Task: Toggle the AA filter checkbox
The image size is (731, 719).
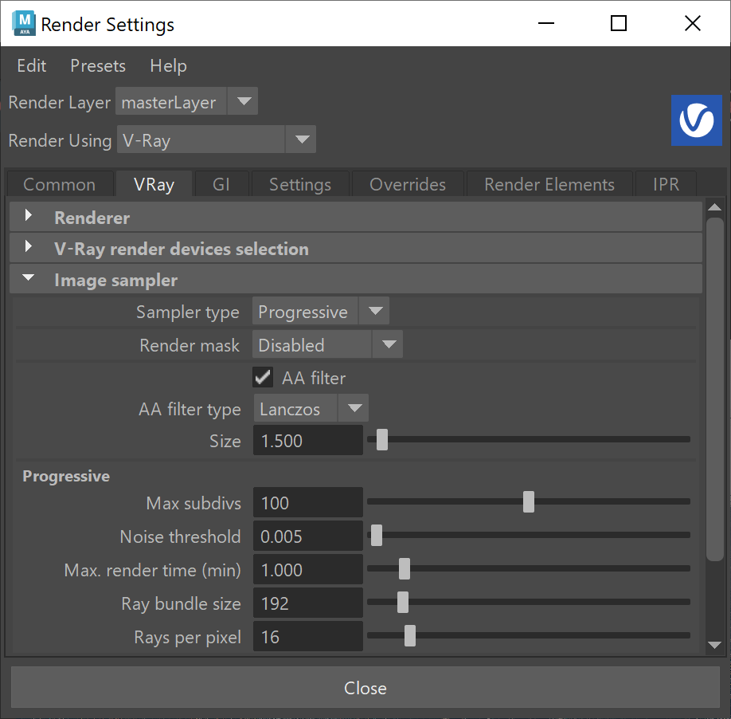Action: tap(263, 378)
